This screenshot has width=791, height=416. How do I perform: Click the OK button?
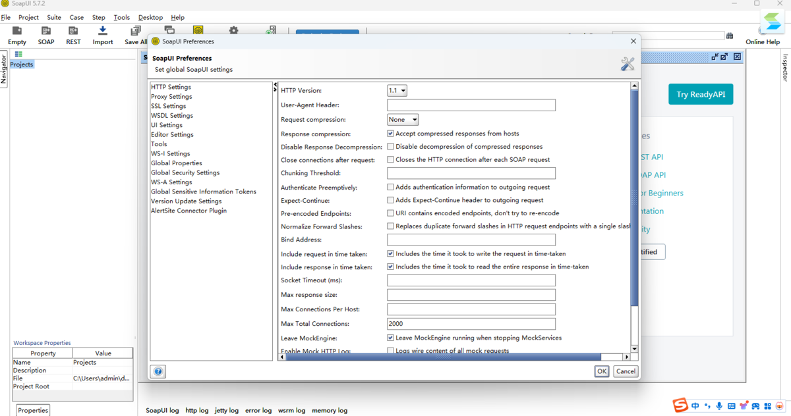tap(601, 371)
